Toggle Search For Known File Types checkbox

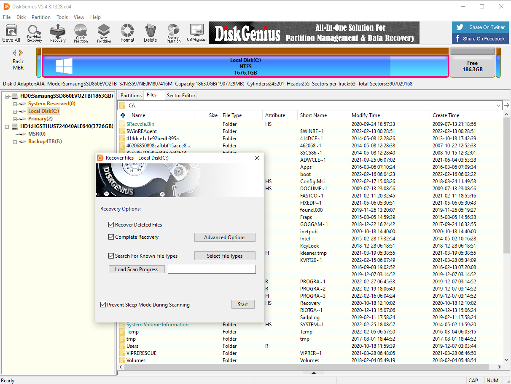[x=111, y=256]
